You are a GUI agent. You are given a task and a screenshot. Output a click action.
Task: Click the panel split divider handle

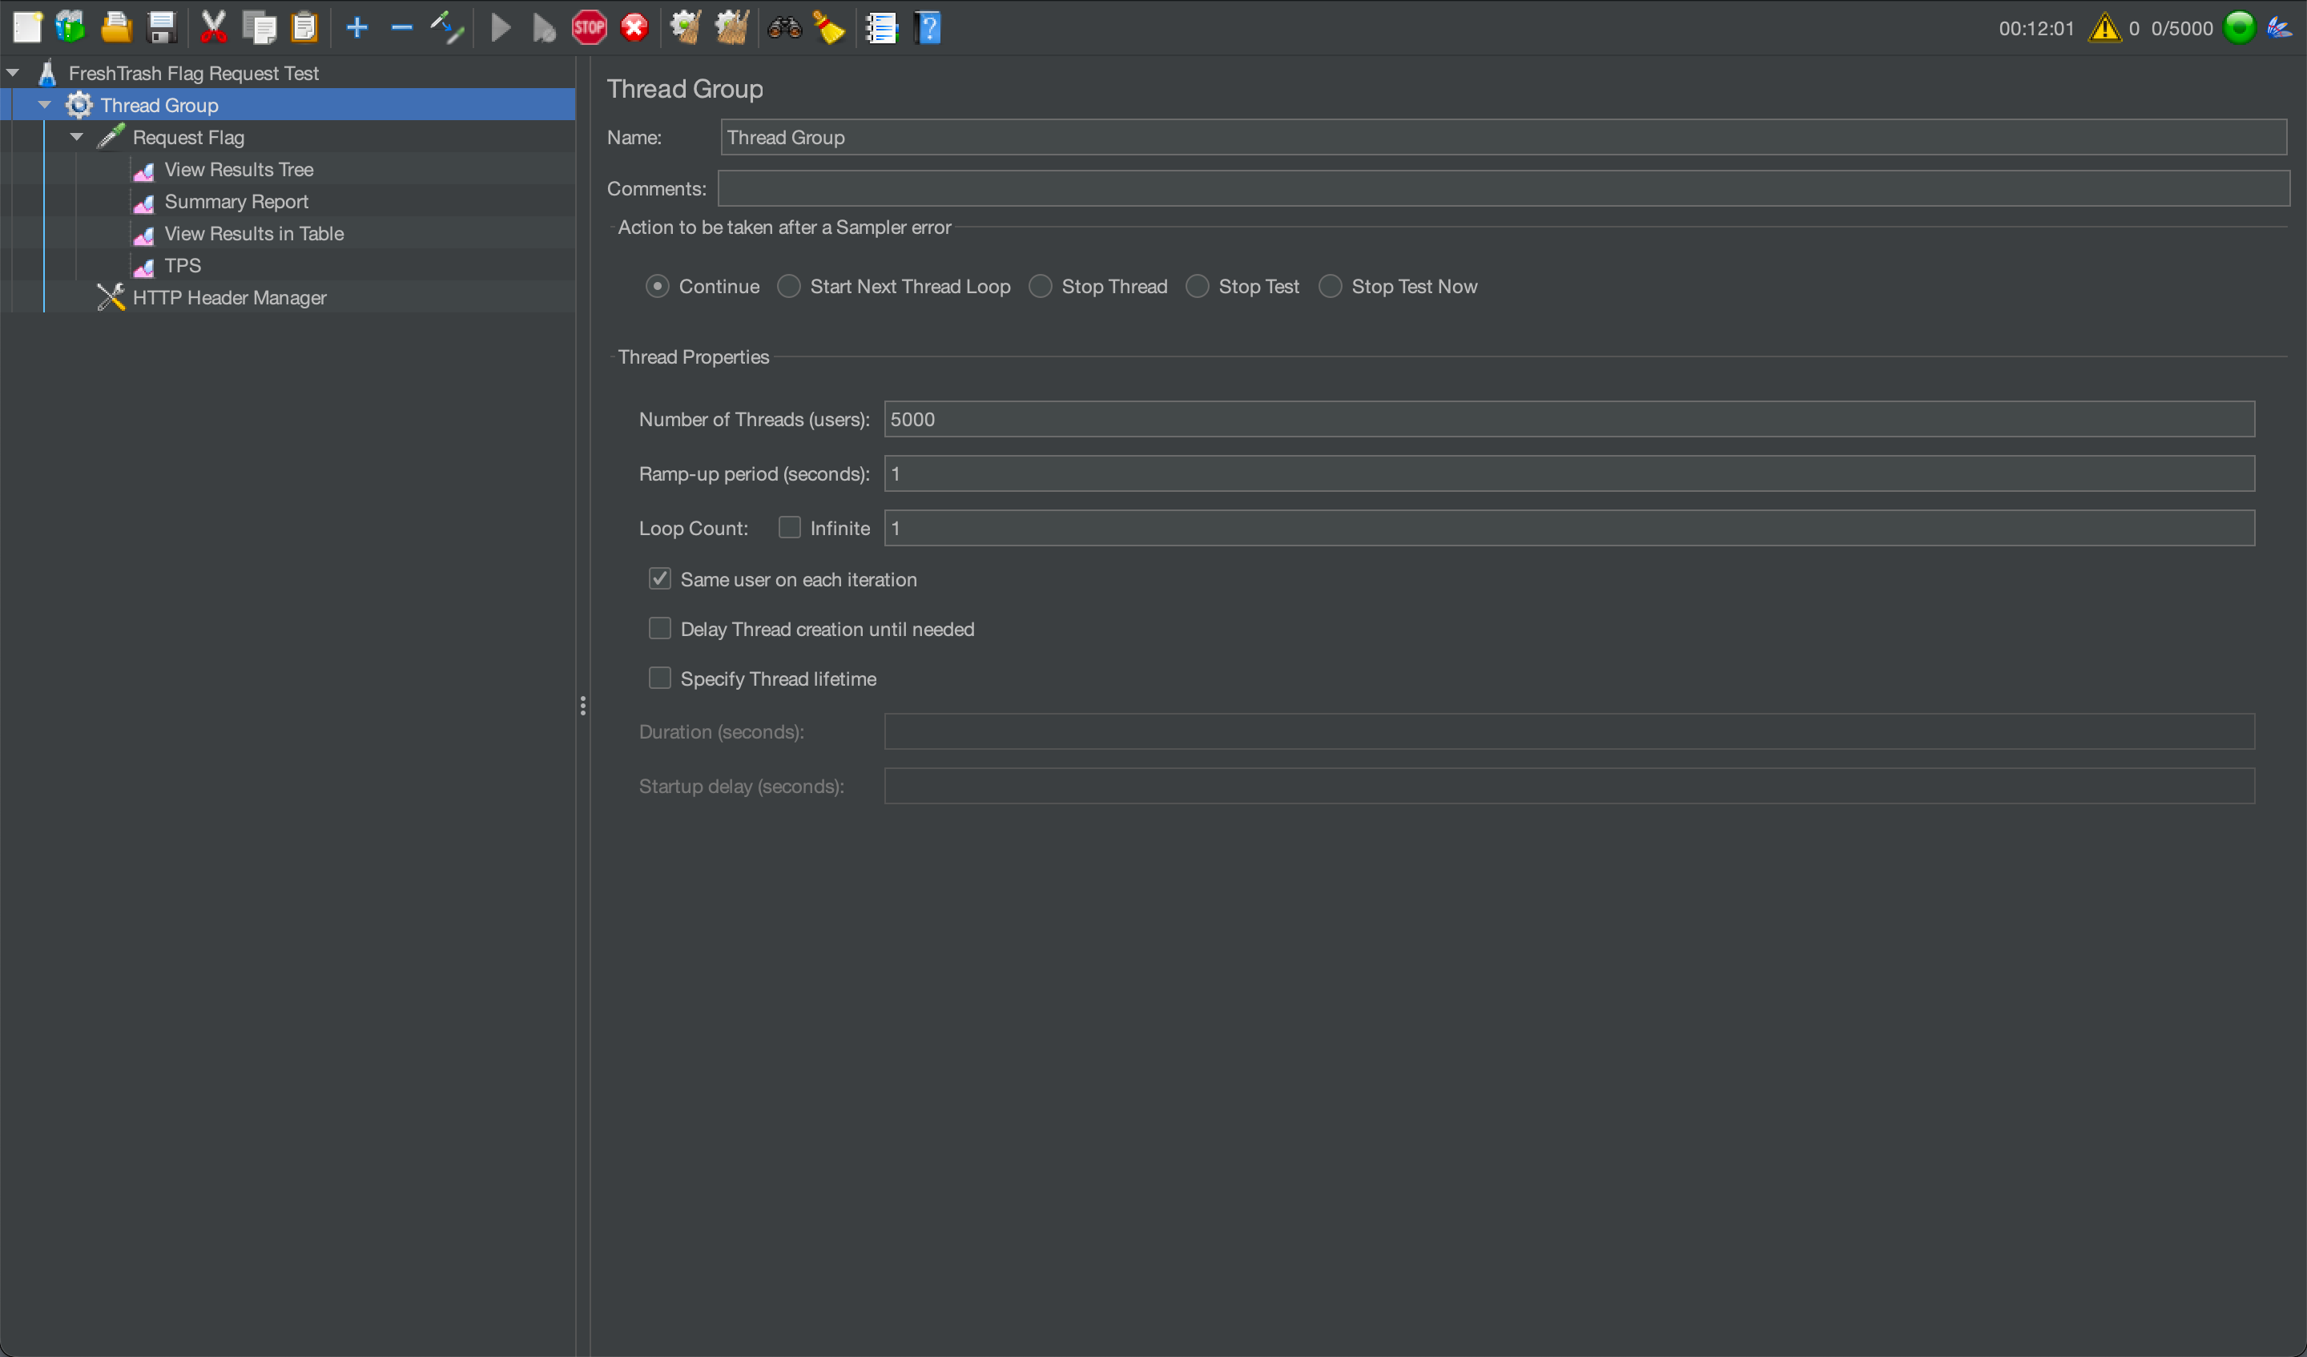point(582,705)
